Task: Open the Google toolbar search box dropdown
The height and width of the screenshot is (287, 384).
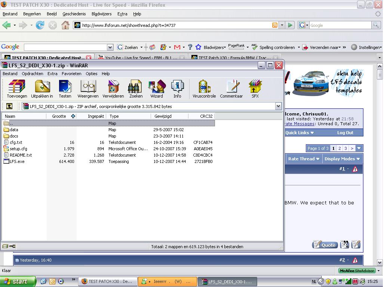Action: 110,47
